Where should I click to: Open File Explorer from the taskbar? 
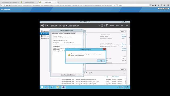pos(58,87)
